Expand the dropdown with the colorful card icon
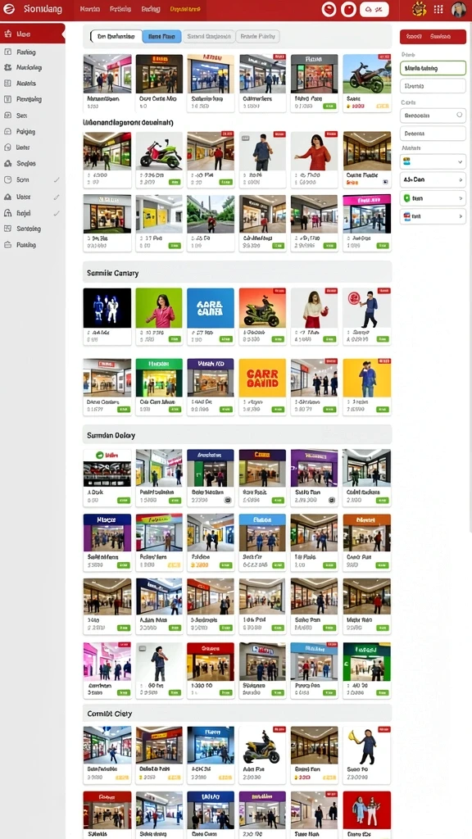The width and height of the screenshot is (472, 839). [x=433, y=161]
